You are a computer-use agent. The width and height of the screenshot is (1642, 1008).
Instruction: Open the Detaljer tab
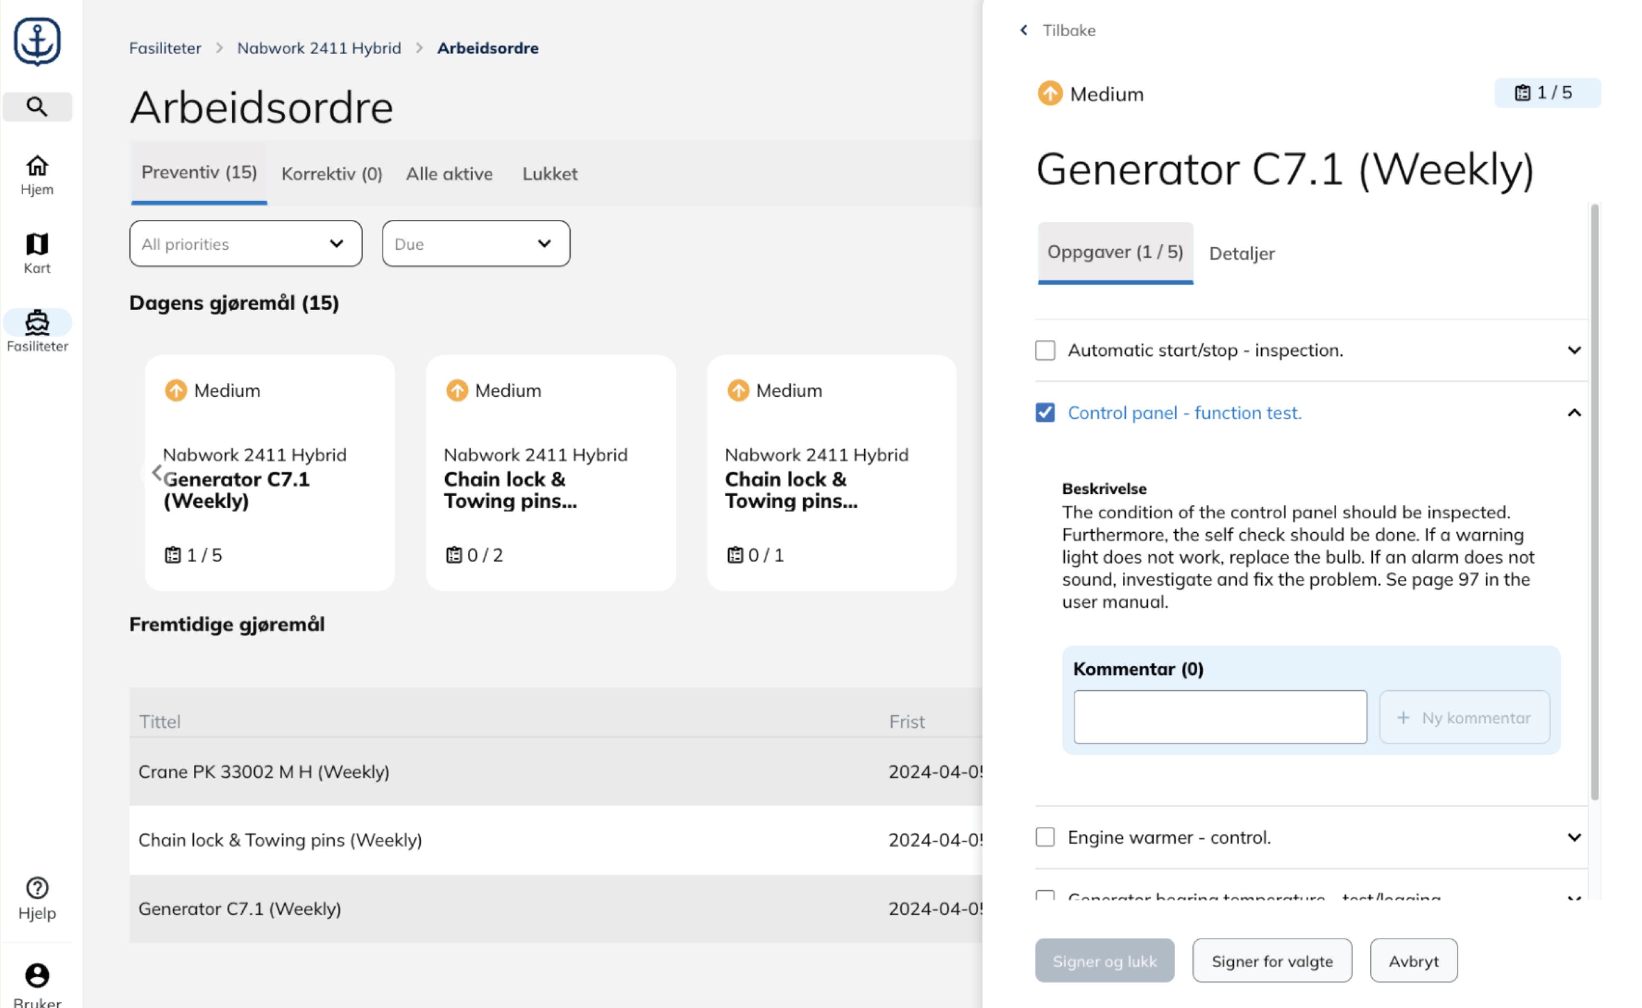coord(1241,253)
